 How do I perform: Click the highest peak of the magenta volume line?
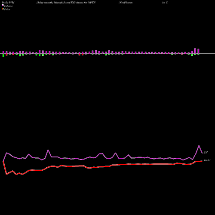pos(199,146)
